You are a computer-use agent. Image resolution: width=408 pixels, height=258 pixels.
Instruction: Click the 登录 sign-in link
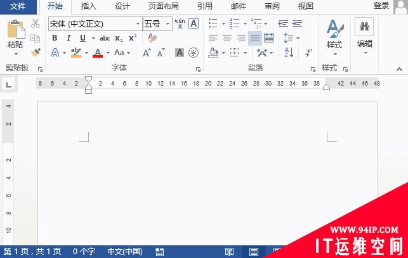[x=381, y=6]
